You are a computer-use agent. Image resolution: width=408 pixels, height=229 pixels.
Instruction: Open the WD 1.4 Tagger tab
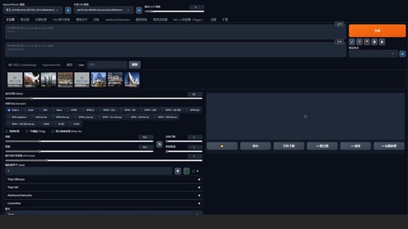[188, 20]
